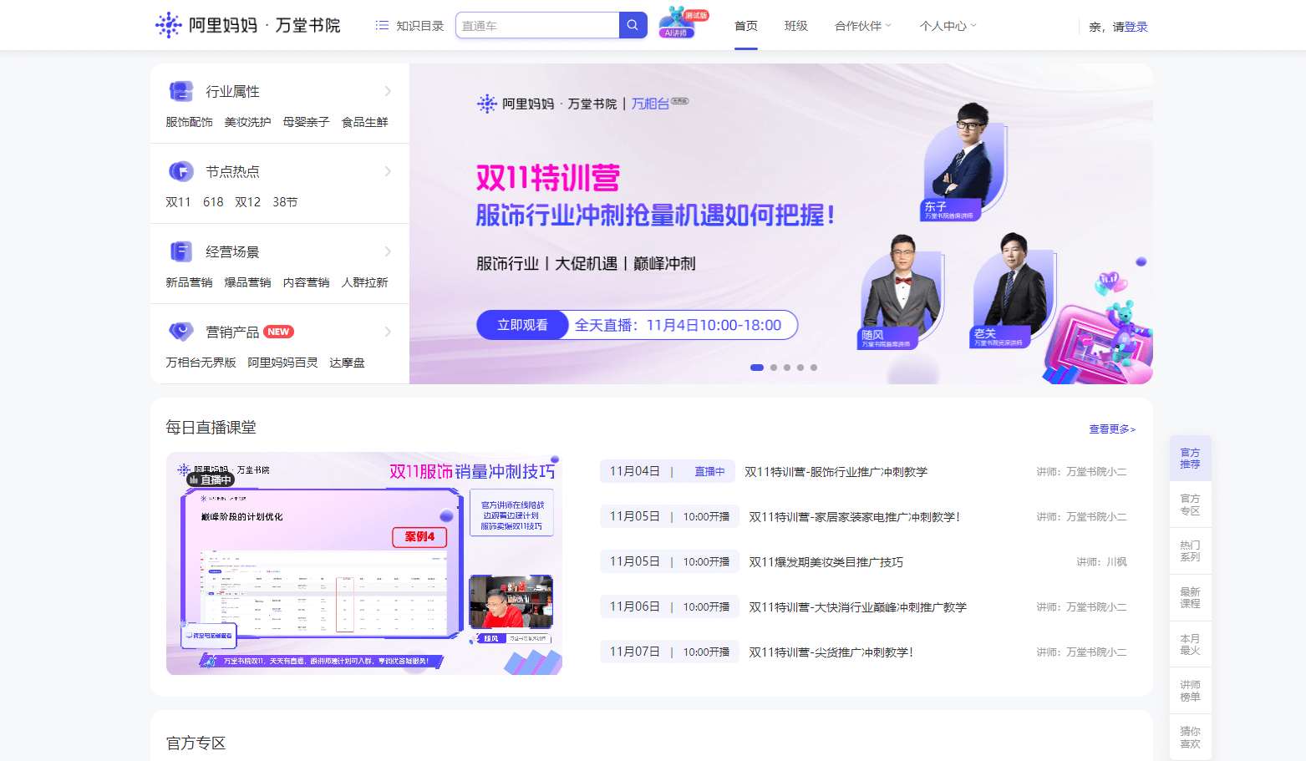Open 双11特训营-服饰行业推广冲刺教学 live class
This screenshot has width=1306, height=761.
(836, 472)
